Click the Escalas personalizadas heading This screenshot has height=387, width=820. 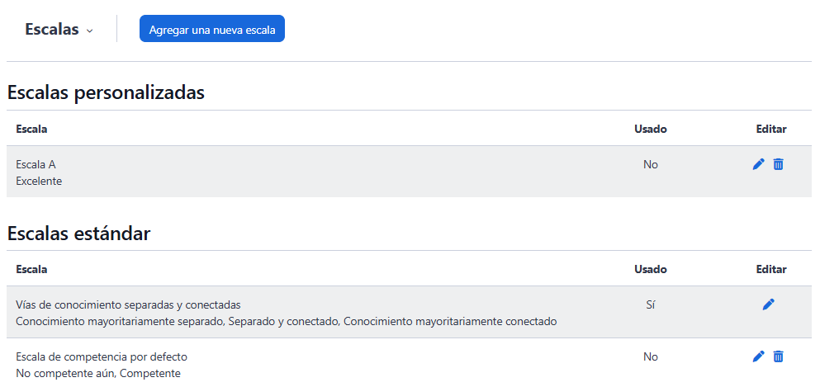106,92
